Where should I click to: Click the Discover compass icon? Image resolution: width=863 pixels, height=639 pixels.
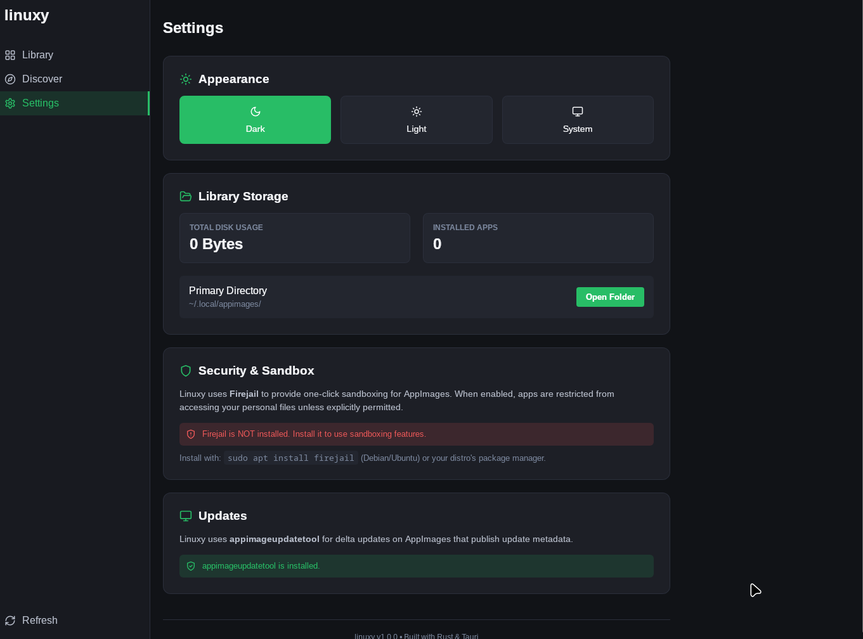[x=10, y=79]
